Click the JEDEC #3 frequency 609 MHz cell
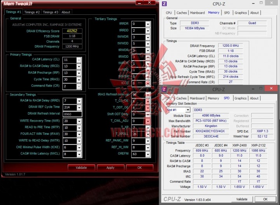This screenshot has width=280, height=205. 202,150
